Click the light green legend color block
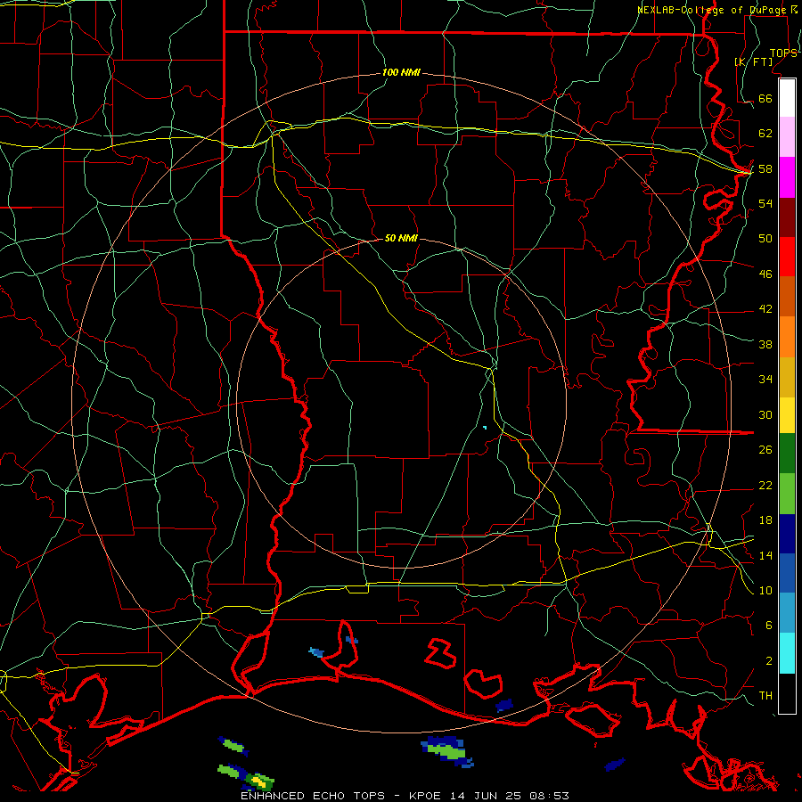 [787, 494]
